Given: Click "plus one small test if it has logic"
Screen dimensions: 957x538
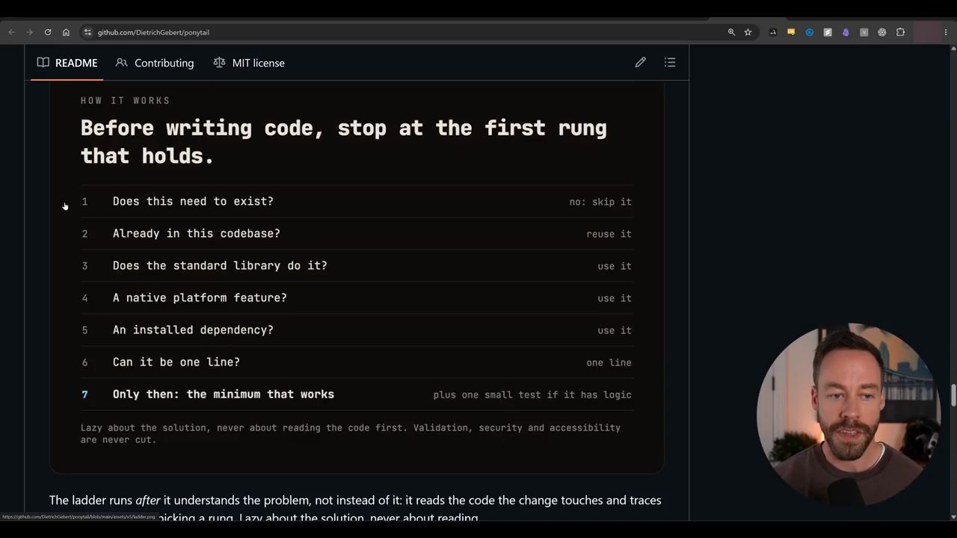Looking at the screenshot, I should (532, 395).
